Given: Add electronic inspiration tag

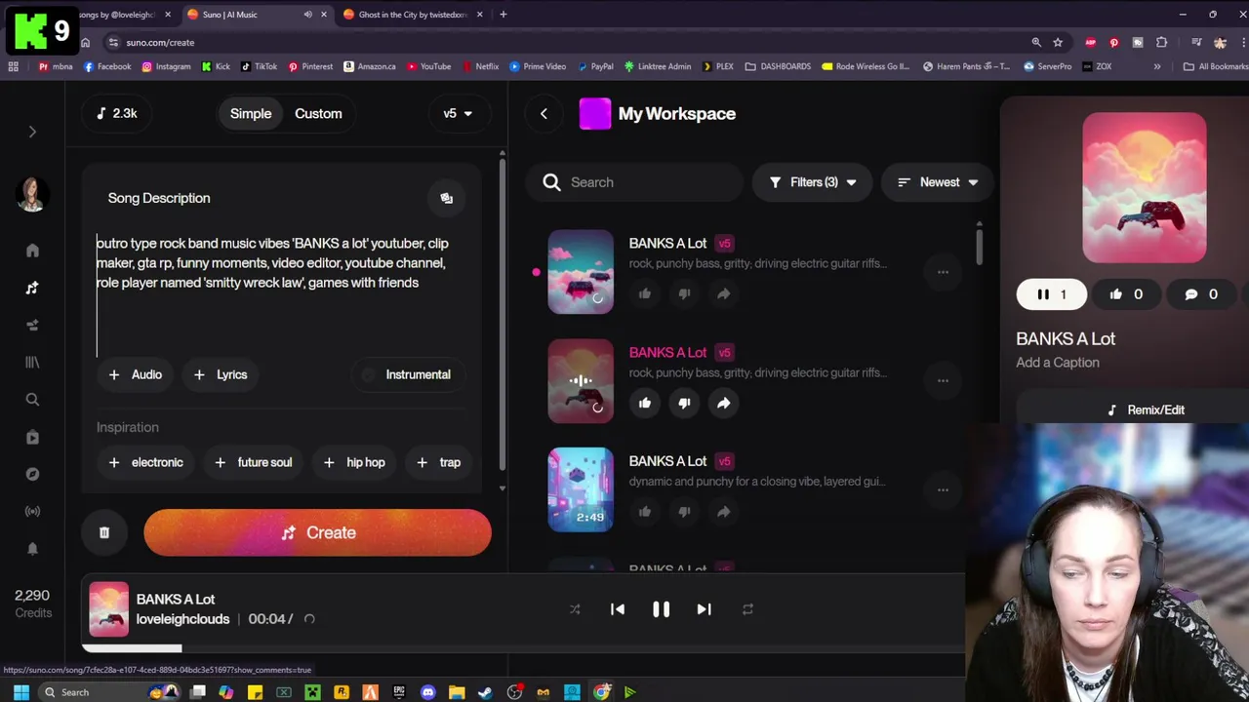Looking at the screenshot, I should [144, 462].
